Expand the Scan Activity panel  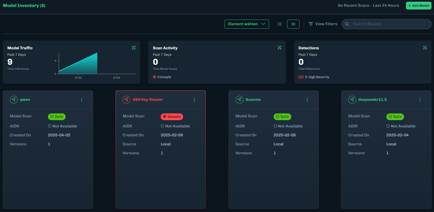[x=279, y=48]
